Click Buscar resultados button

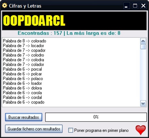coord(24,117)
